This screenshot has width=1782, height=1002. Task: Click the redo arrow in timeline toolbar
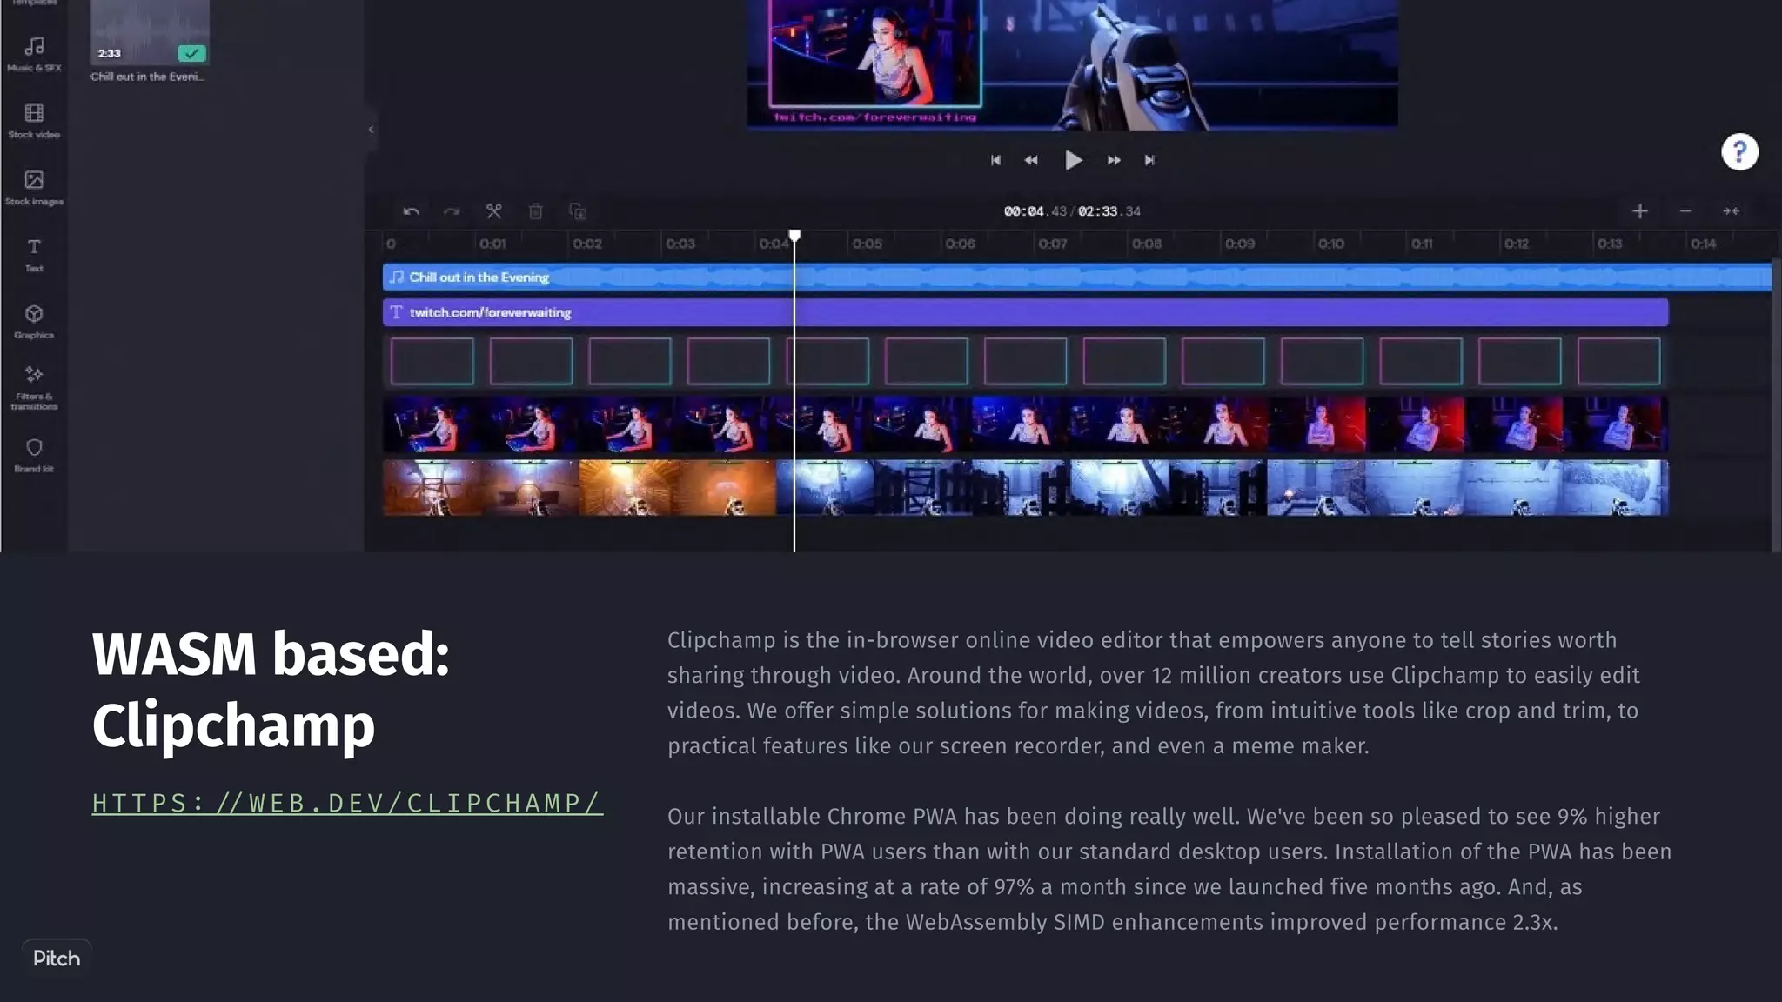[x=452, y=211]
